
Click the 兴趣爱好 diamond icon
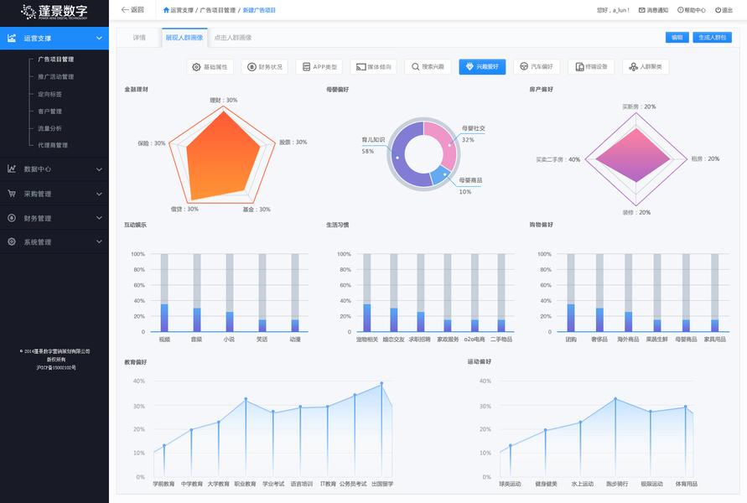point(469,67)
